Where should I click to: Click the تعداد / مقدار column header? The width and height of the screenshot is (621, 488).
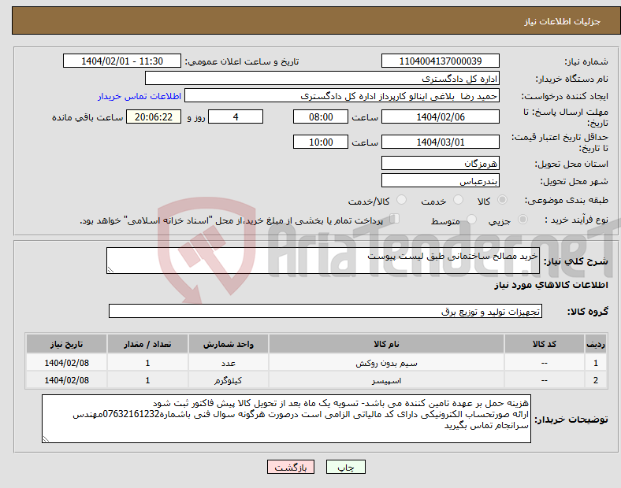[147, 344]
